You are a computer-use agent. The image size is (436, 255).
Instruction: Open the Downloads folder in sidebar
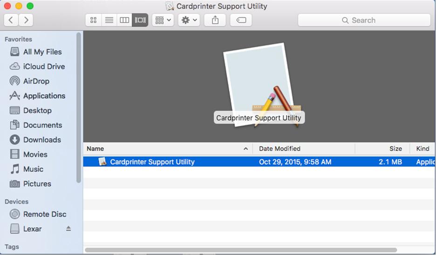[42, 140]
